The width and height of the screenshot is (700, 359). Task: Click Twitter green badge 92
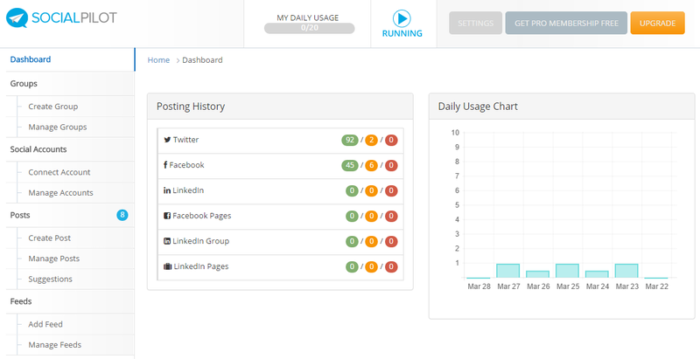(349, 141)
